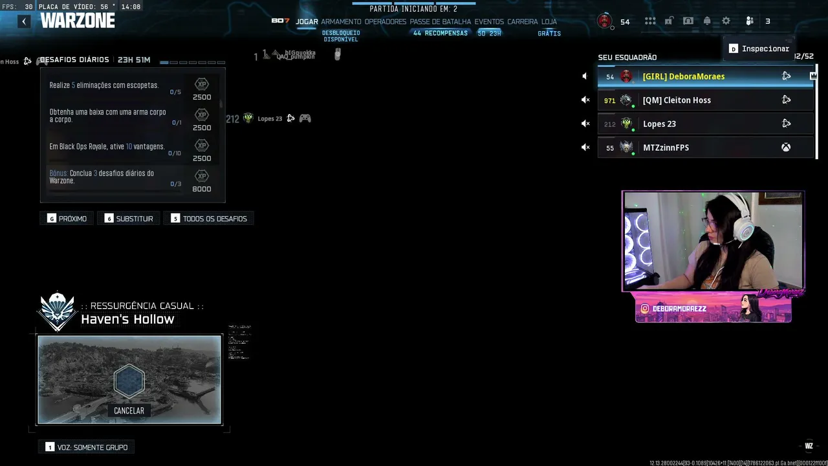Select Lopes 23 squad row

pos(705,124)
